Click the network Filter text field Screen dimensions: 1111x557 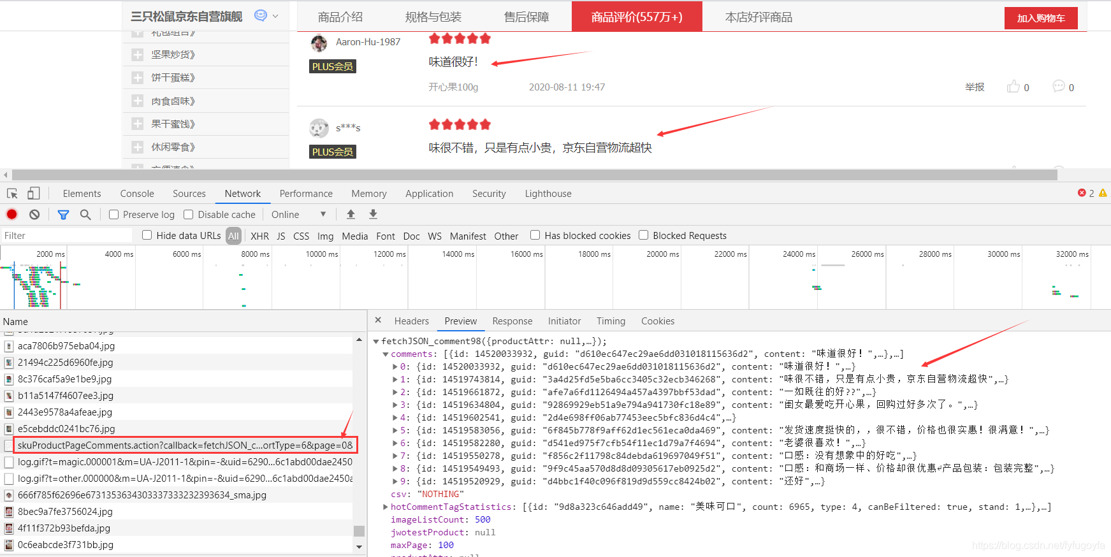tap(66, 236)
